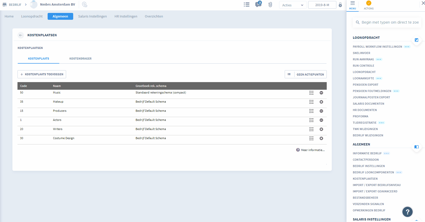Open the list icon for the Writers row
The height and width of the screenshot is (222, 425).
click(x=312, y=129)
